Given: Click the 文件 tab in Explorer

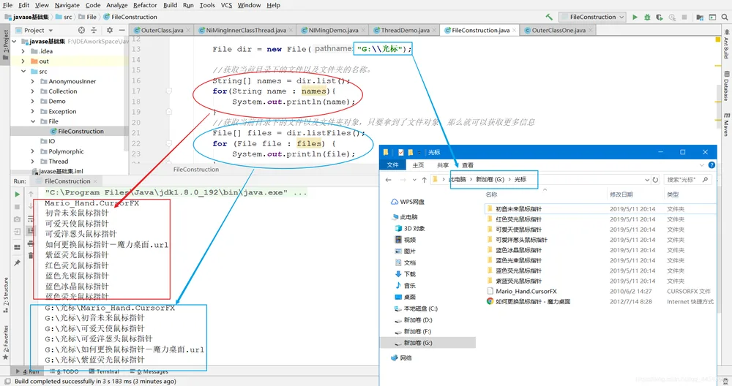Looking at the screenshot, I should (392, 165).
